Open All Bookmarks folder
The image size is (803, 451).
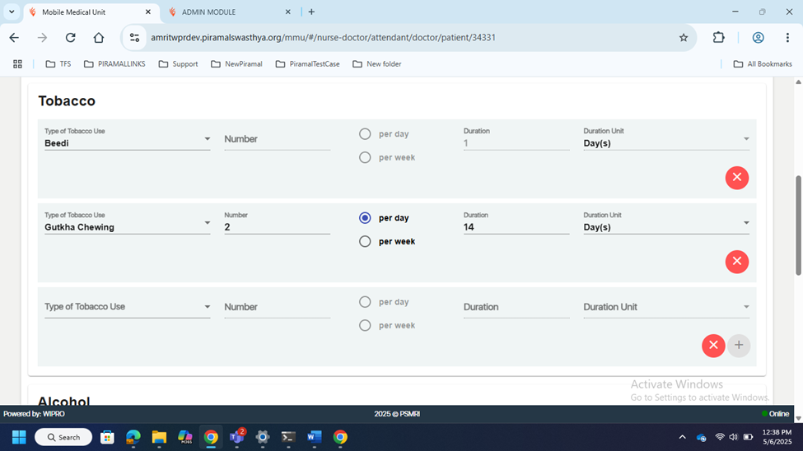pyautogui.click(x=763, y=64)
